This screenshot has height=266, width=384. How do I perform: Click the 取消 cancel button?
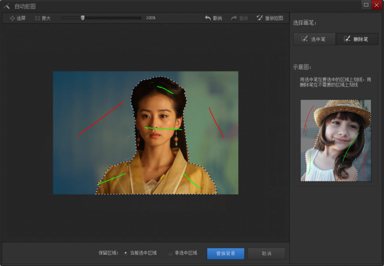coord(266,254)
